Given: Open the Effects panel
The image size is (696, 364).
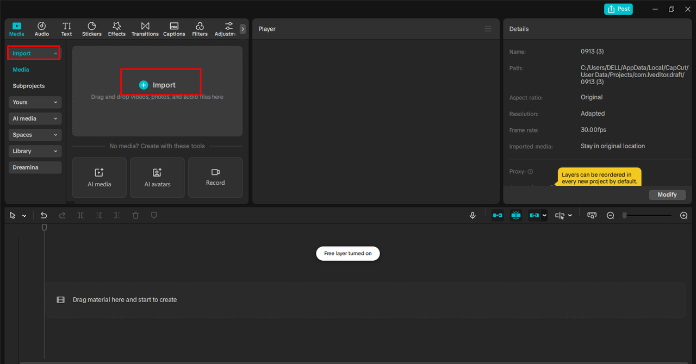Looking at the screenshot, I should click(116, 29).
